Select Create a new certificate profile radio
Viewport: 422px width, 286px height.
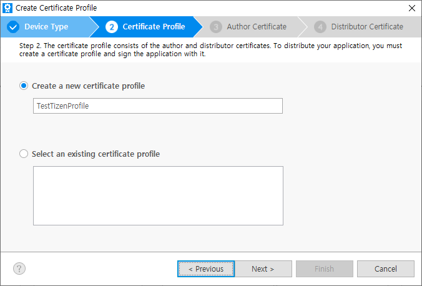coord(24,86)
